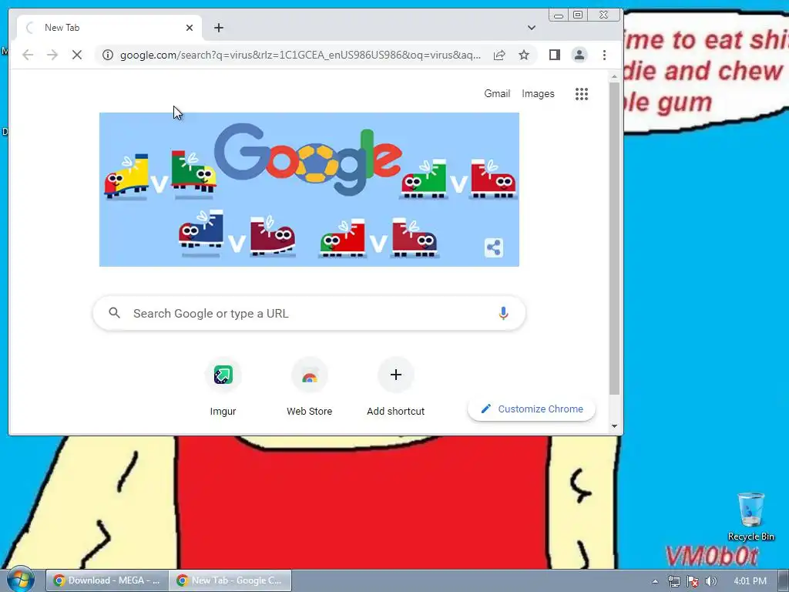The height and width of the screenshot is (592, 789).
Task: Click the magnifier icon in search box
Action: pos(114,313)
